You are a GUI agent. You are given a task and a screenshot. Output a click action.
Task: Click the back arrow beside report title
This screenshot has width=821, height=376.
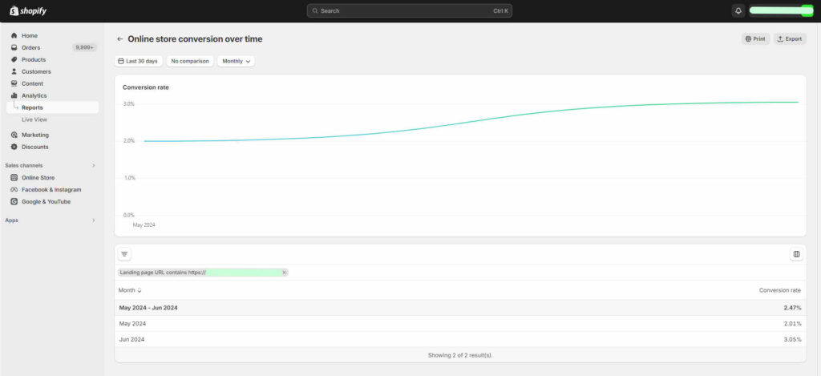coord(120,38)
